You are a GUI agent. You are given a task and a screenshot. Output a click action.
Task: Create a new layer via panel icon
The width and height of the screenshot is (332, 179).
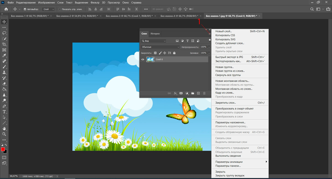click(x=198, y=94)
